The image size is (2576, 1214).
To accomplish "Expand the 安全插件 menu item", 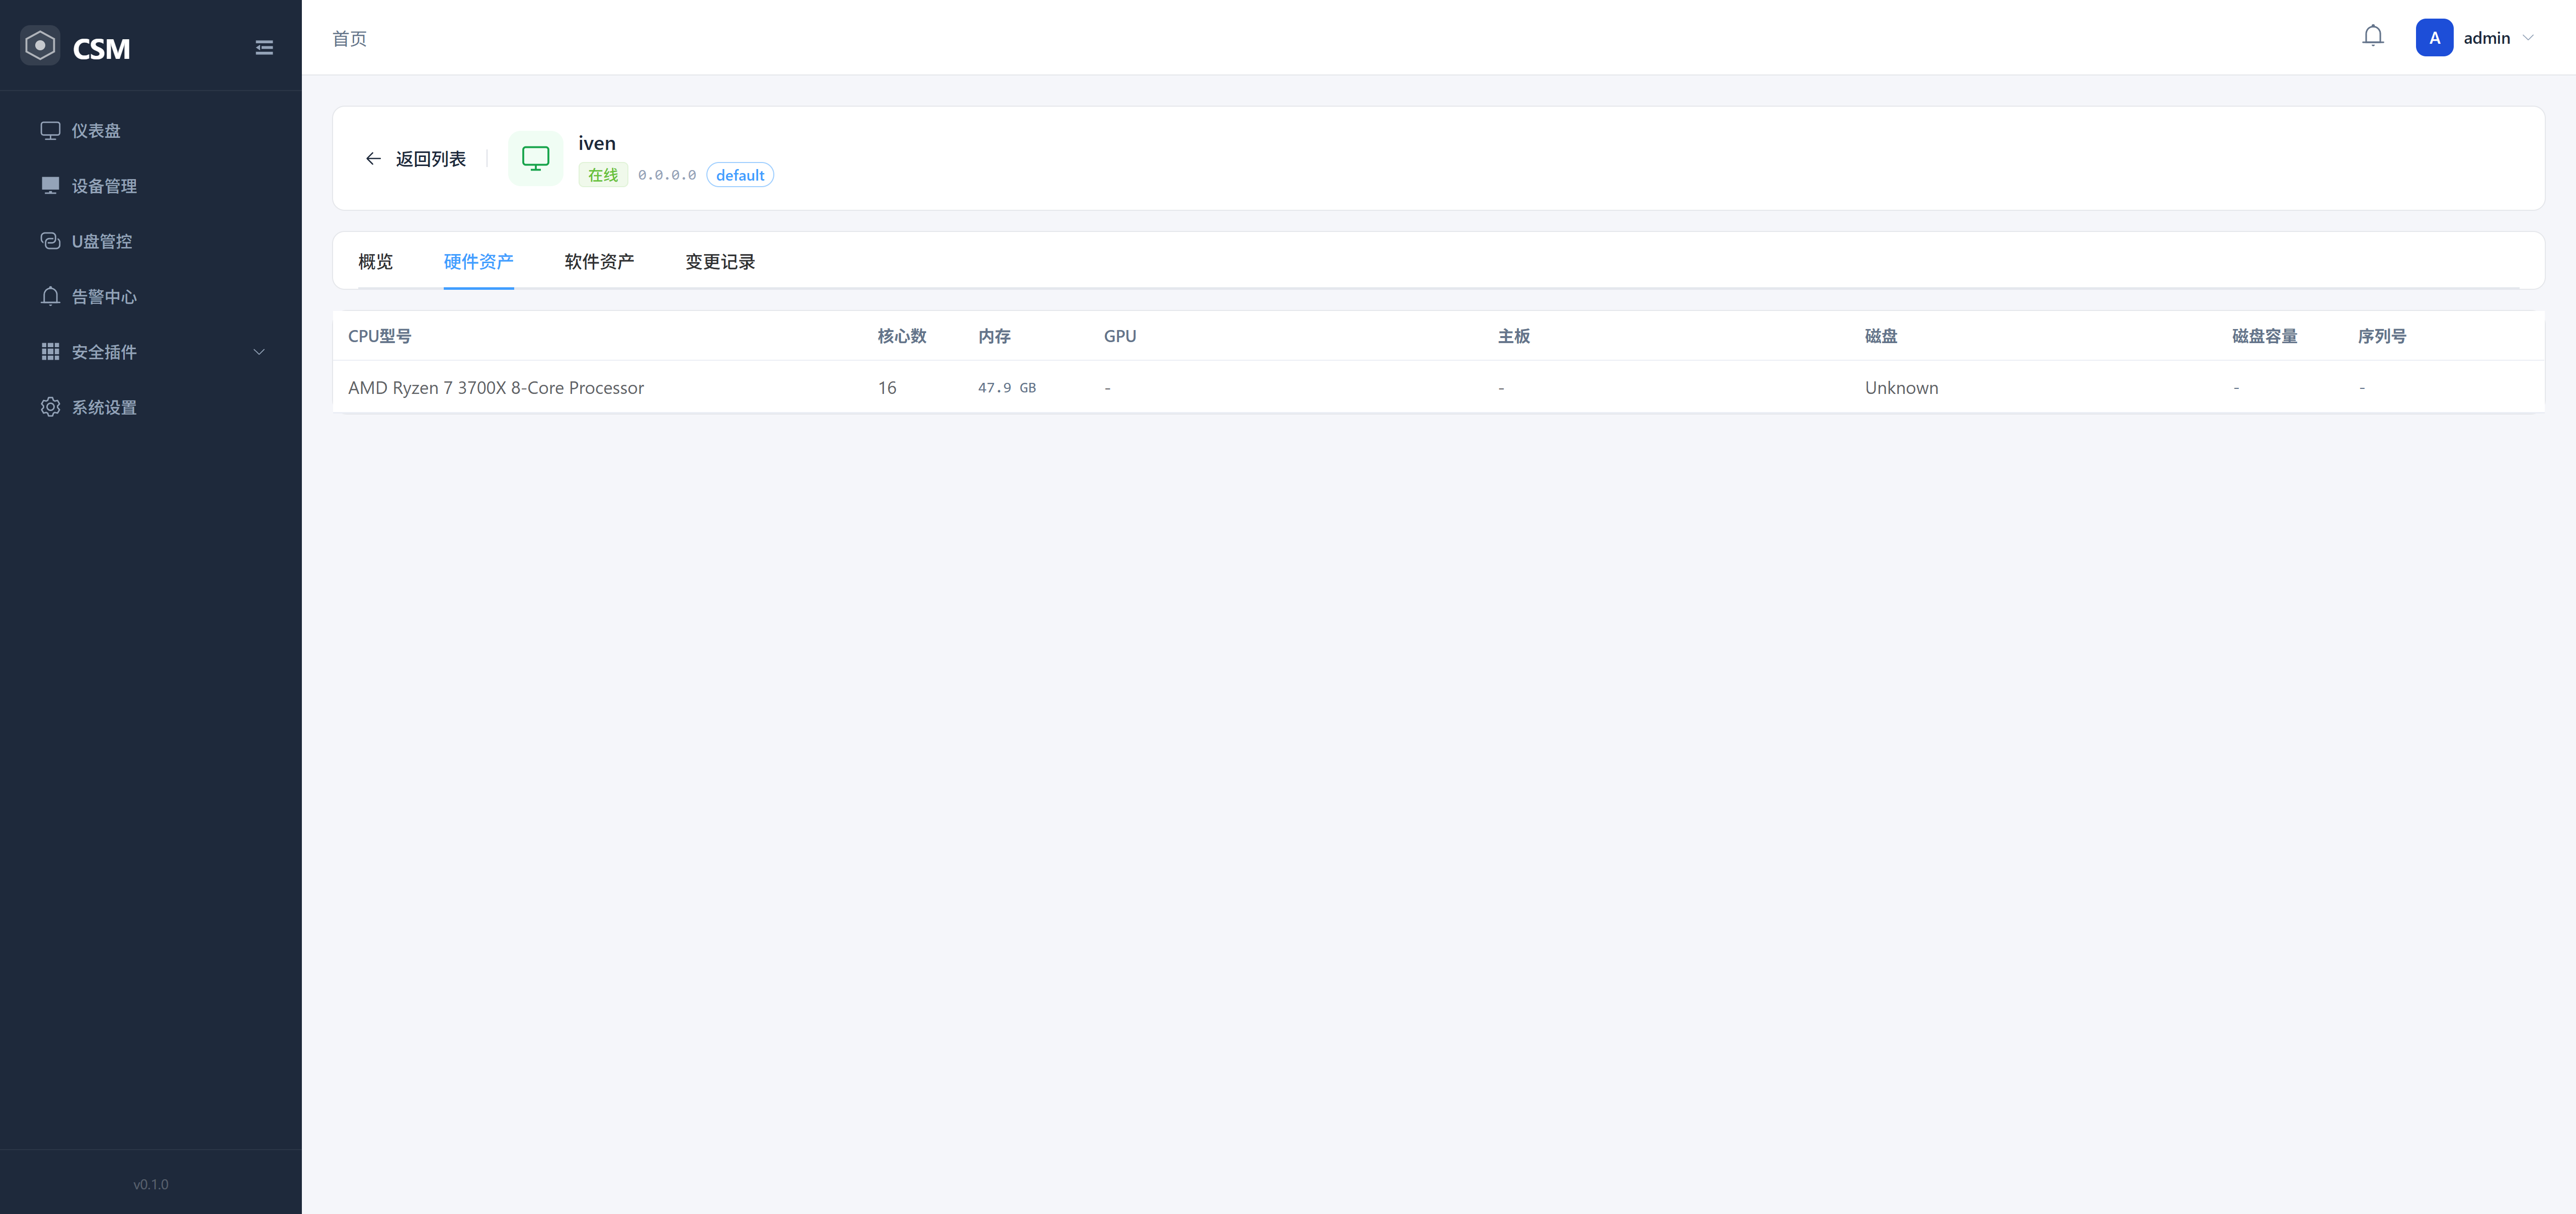I will click(x=104, y=352).
